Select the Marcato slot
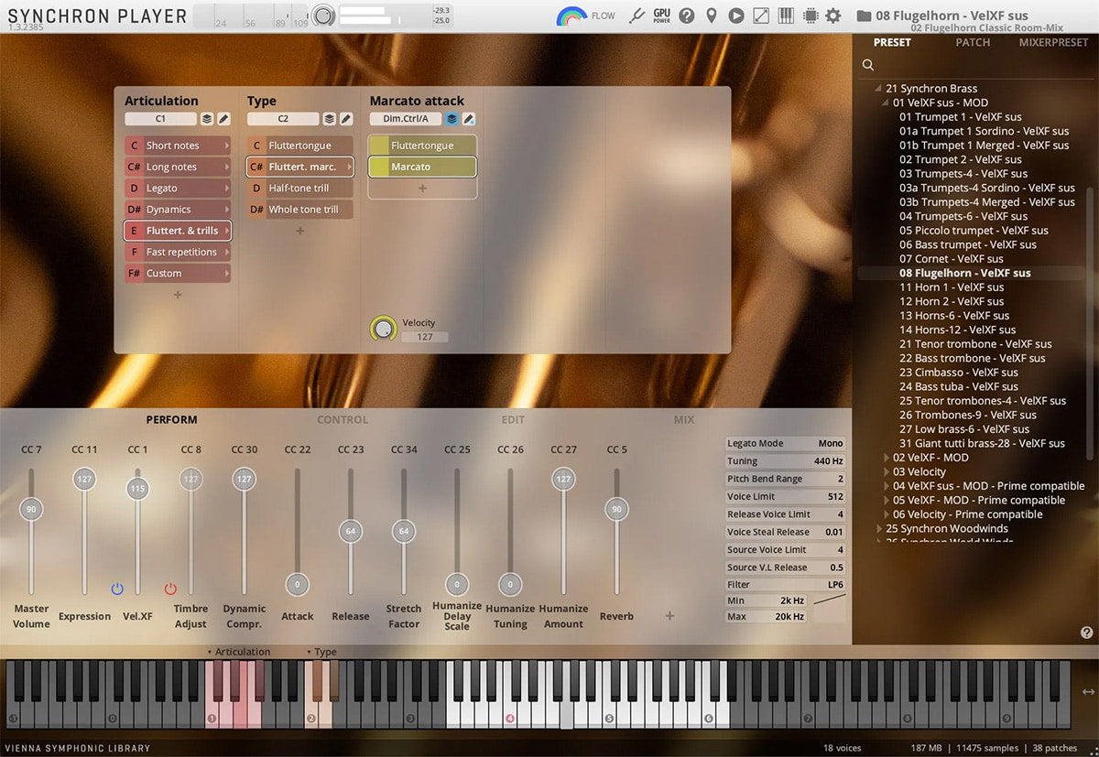The image size is (1099, 757). pos(422,167)
